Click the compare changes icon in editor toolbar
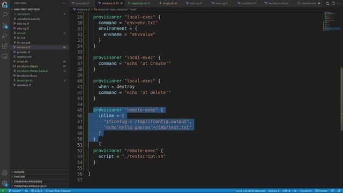 [x=327, y=3]
